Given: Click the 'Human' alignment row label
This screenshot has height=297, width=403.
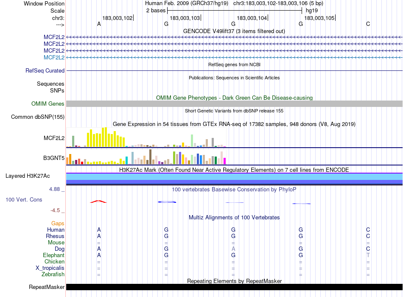Looking at the screenshot, I should 56,230.
